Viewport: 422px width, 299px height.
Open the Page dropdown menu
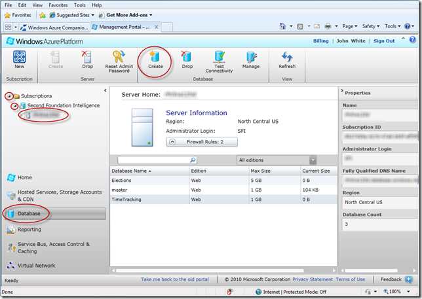pos(350,26)
